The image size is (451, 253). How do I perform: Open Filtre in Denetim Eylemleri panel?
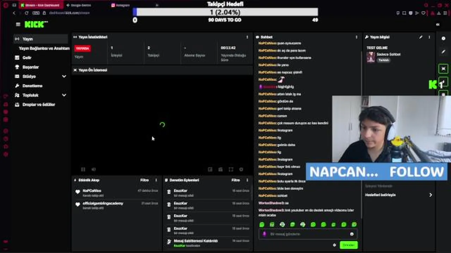(236, 180)
